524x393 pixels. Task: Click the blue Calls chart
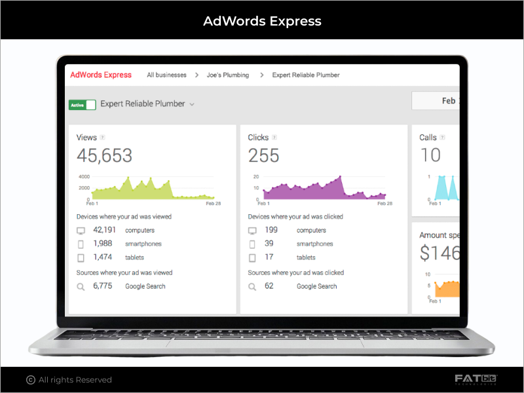447,188
